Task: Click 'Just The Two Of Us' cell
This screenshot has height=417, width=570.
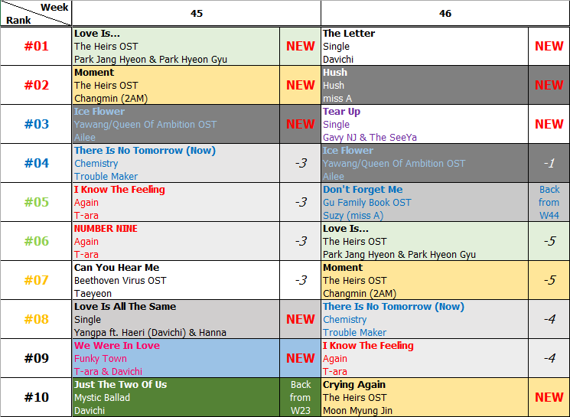Action: tap(176, 397)
